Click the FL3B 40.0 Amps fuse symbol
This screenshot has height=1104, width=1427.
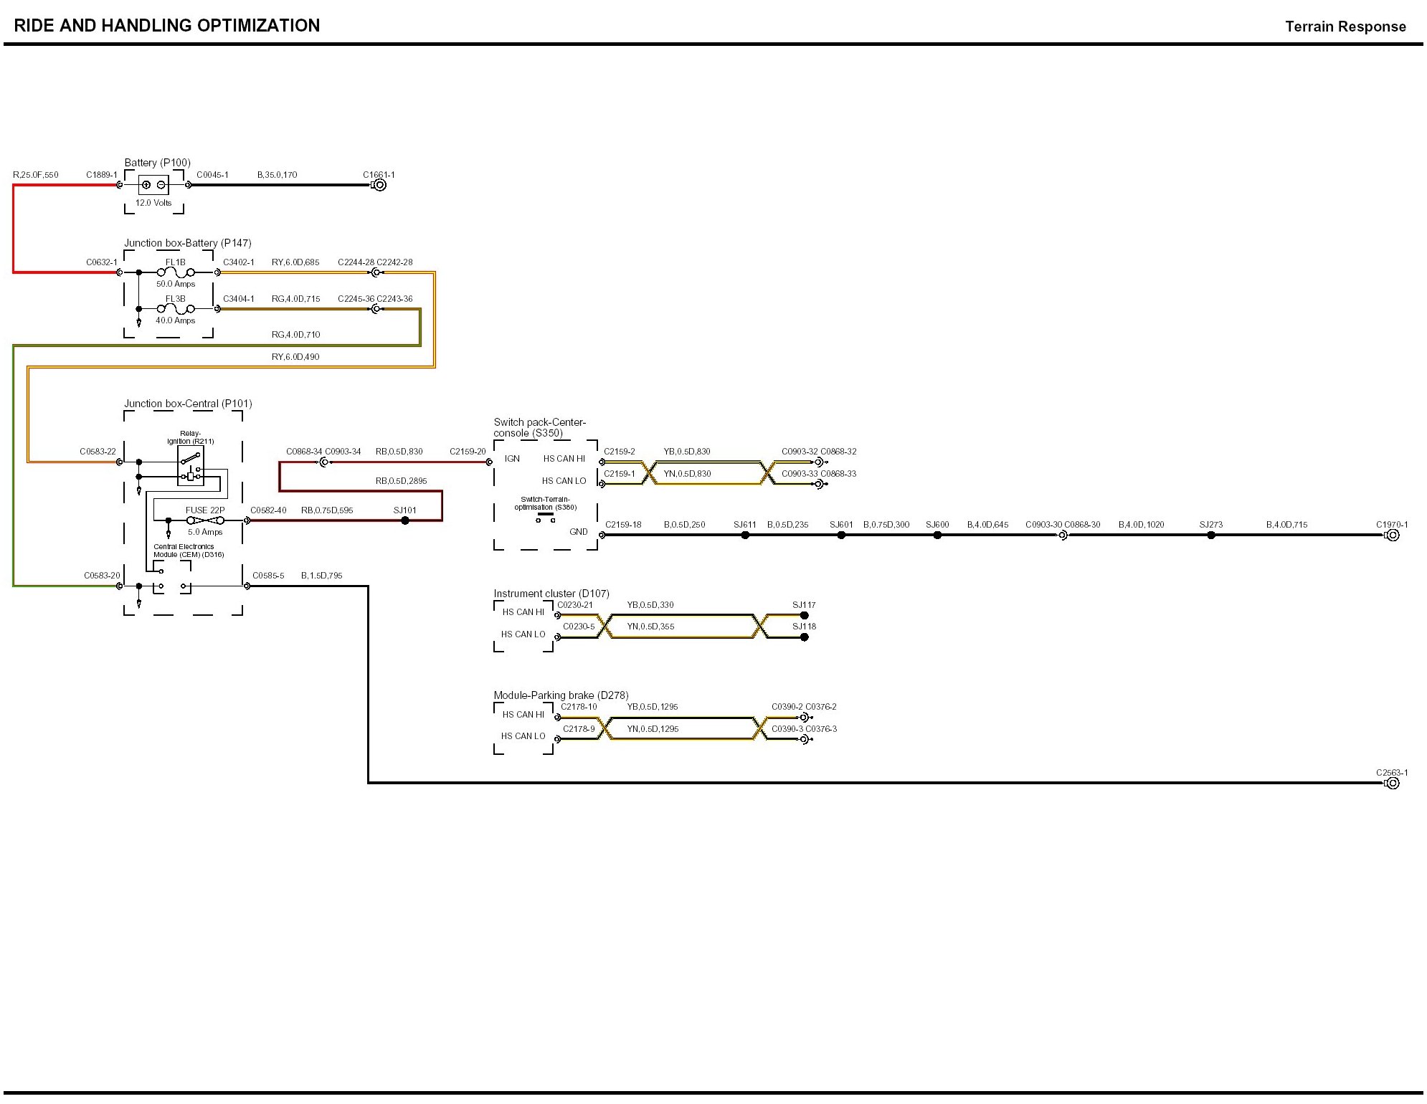click(176, 309)
